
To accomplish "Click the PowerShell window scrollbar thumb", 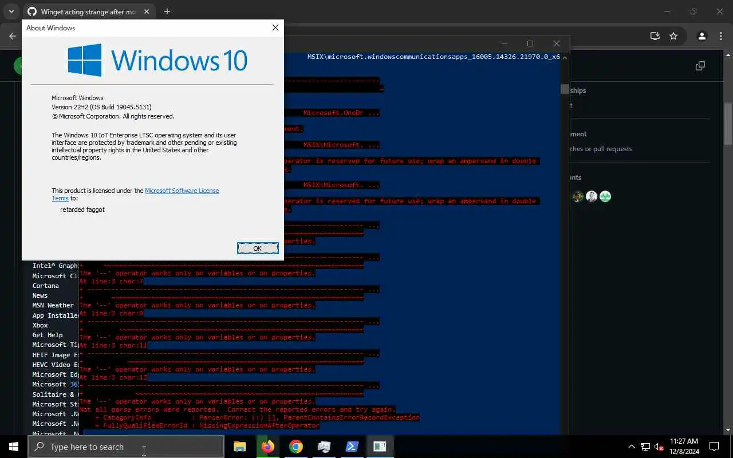I will point(565,89).
